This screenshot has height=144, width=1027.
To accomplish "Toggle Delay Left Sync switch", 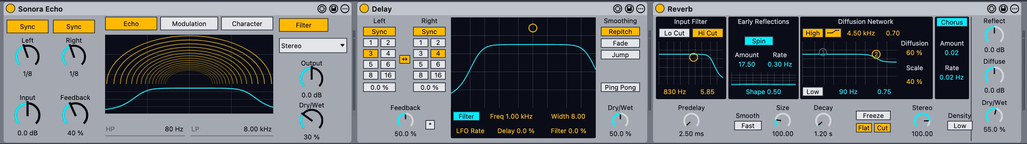I will point(379,31).
